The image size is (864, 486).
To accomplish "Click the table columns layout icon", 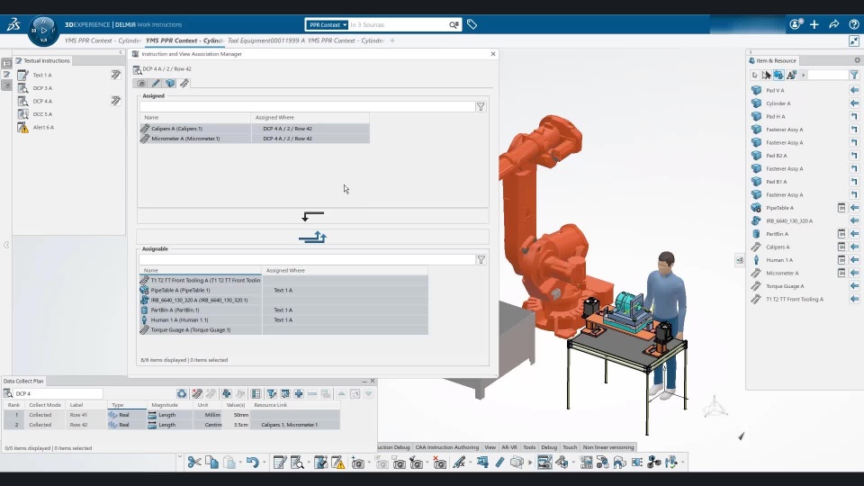I will (256, 393).
